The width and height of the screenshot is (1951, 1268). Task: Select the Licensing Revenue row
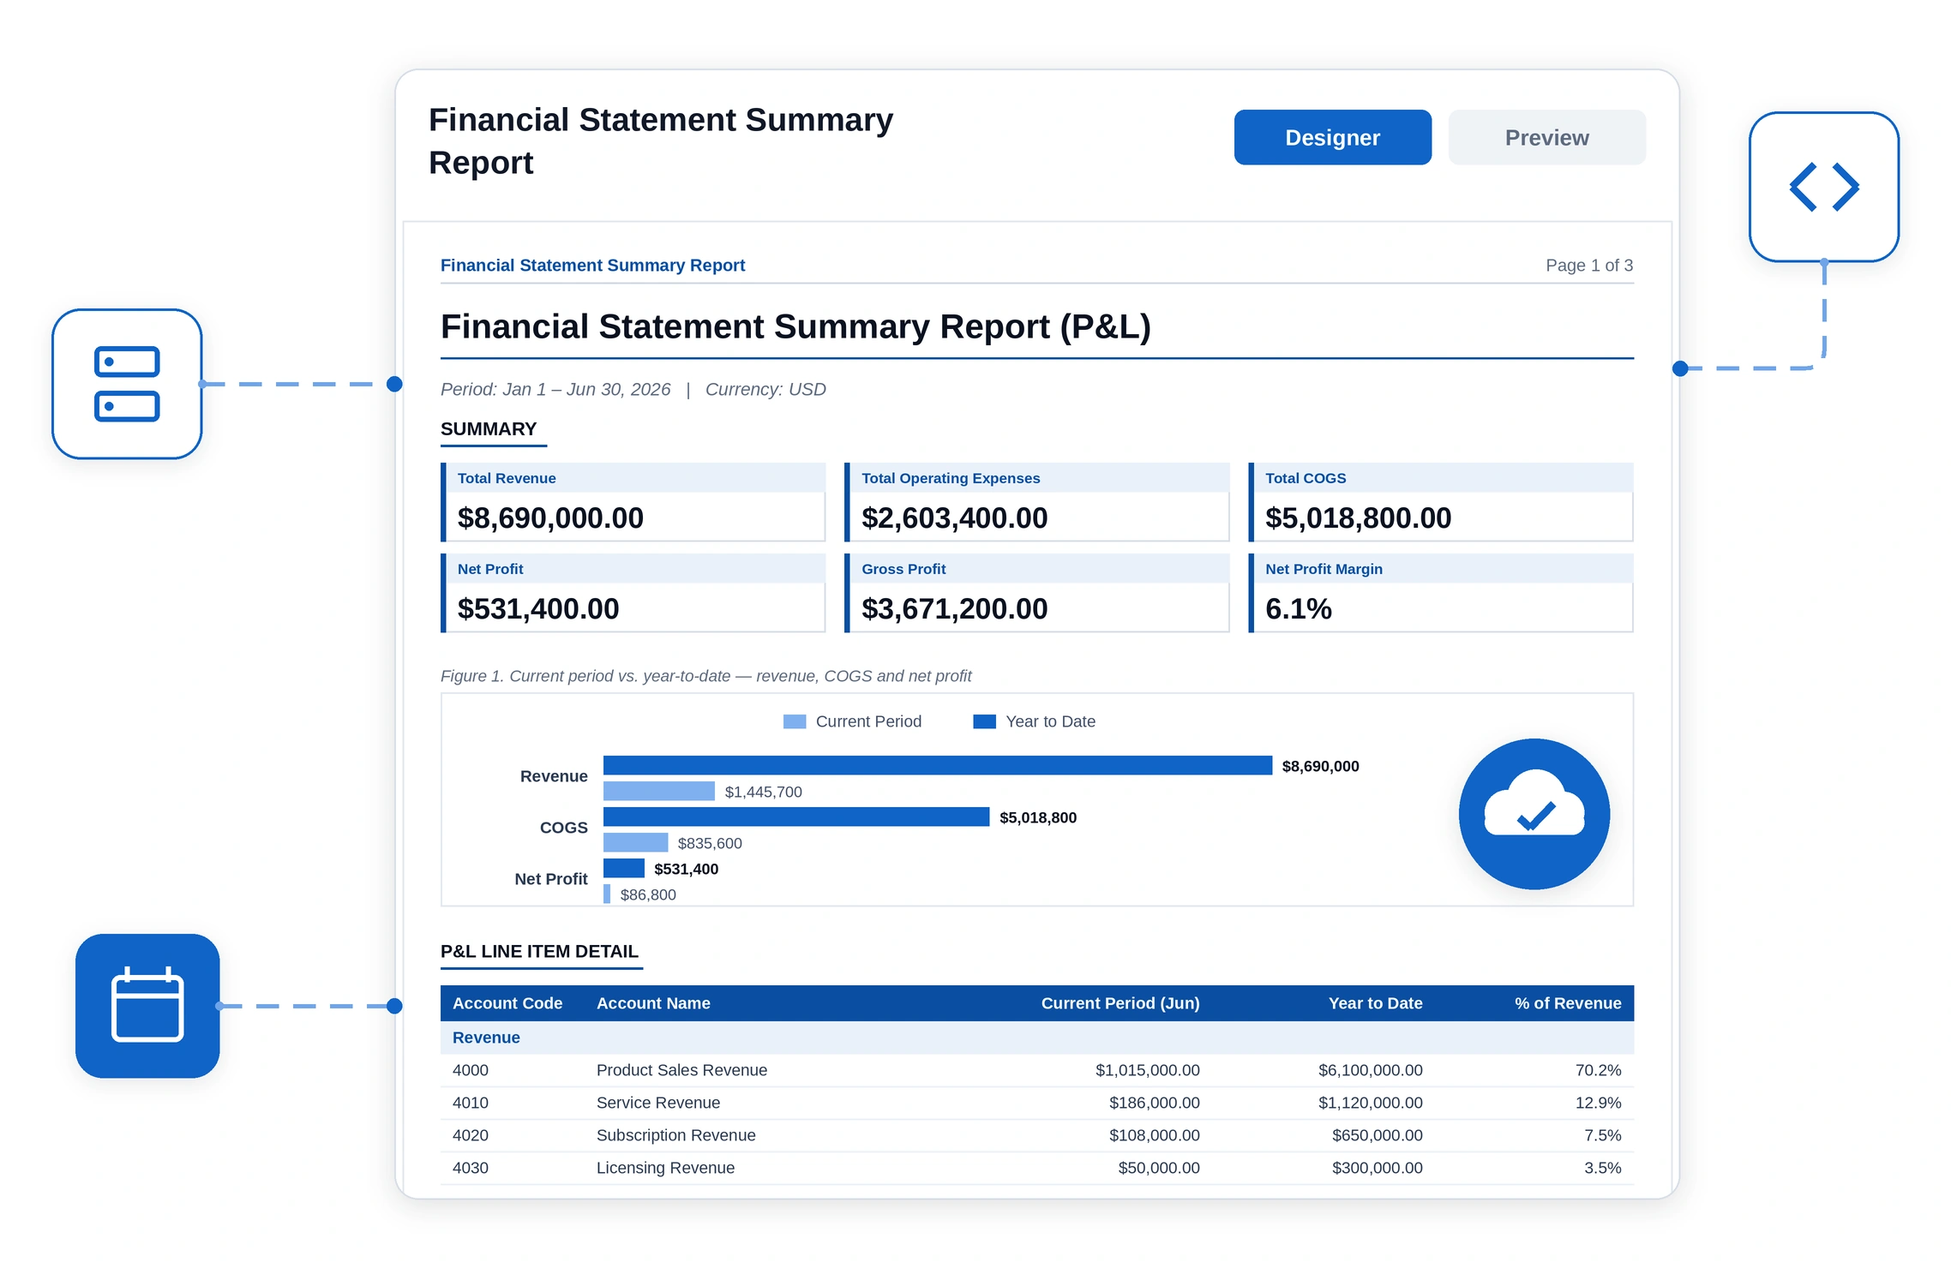click(x=1037, y=1168)
